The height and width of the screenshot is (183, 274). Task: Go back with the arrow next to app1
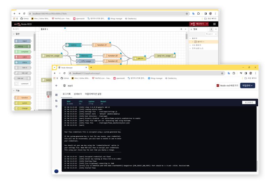click(56, 85)
